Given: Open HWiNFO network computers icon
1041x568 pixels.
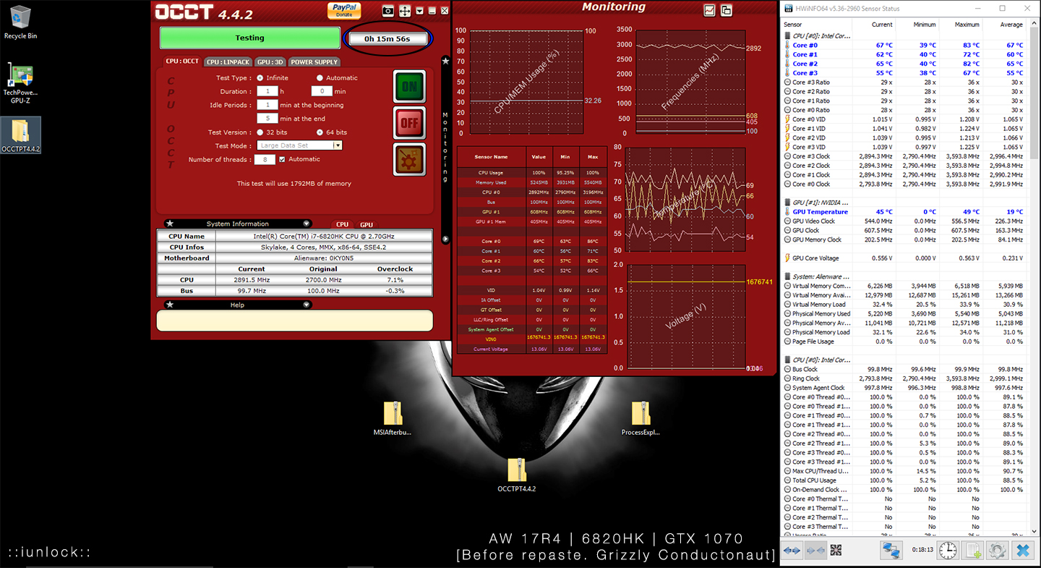Looking at the screenshot, I should click(x=891, y=550).
